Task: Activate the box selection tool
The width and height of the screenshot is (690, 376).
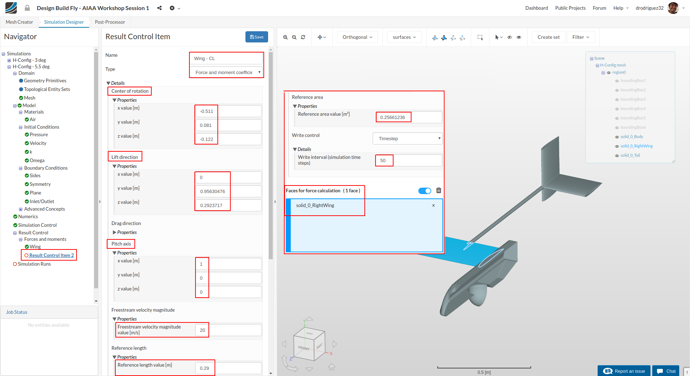Action: pos(480,37)
